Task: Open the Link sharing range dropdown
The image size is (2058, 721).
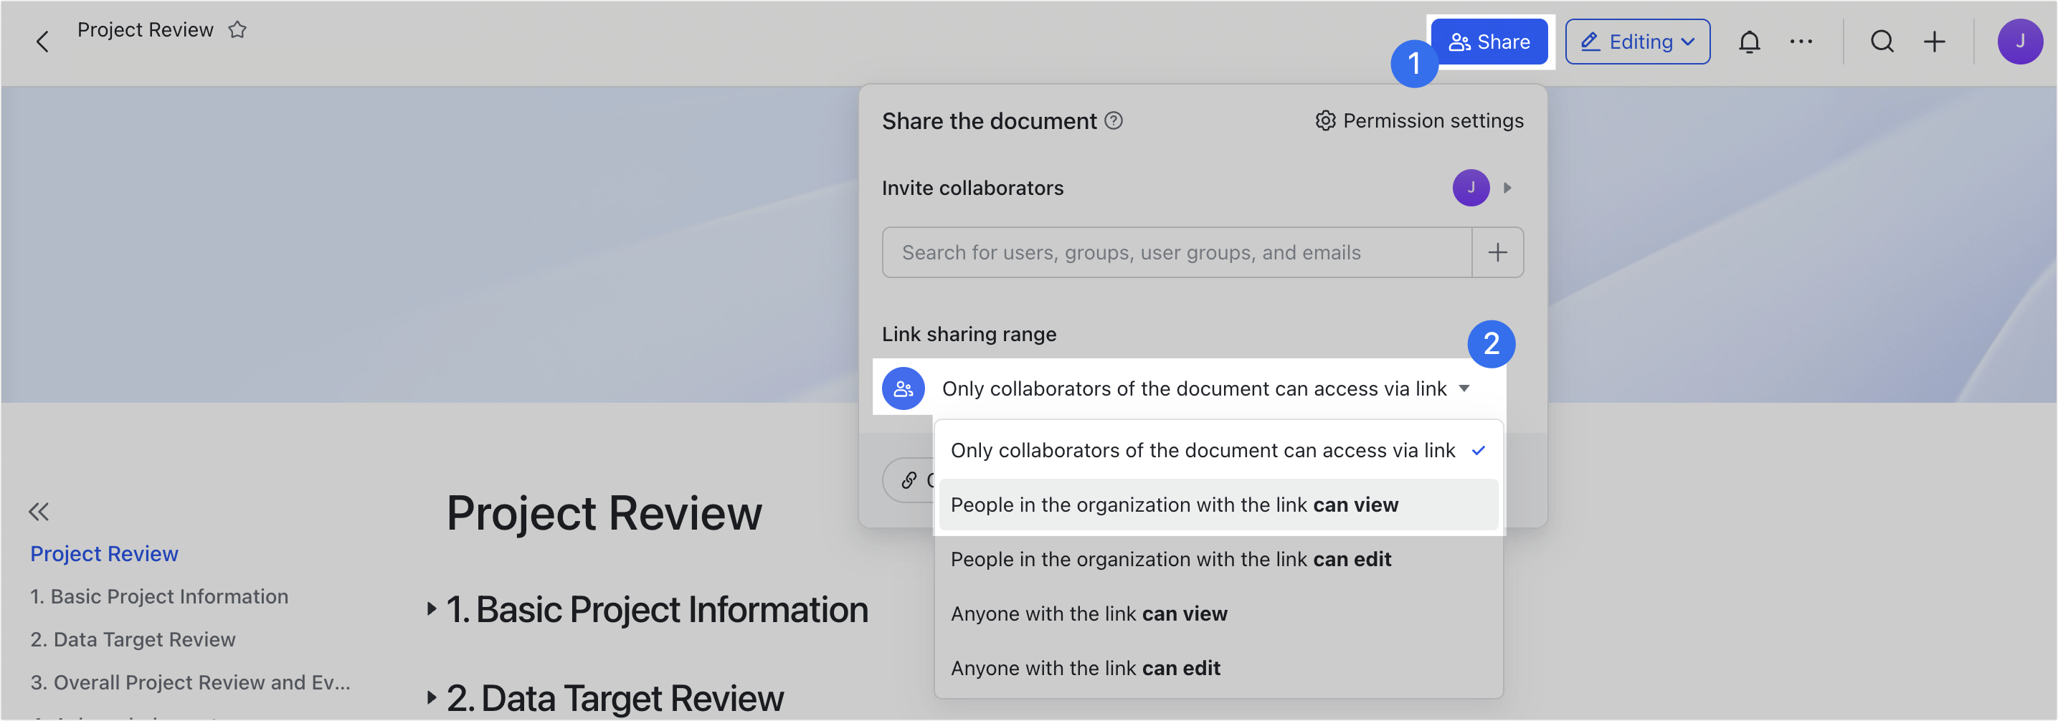Action: point(1205,389)
